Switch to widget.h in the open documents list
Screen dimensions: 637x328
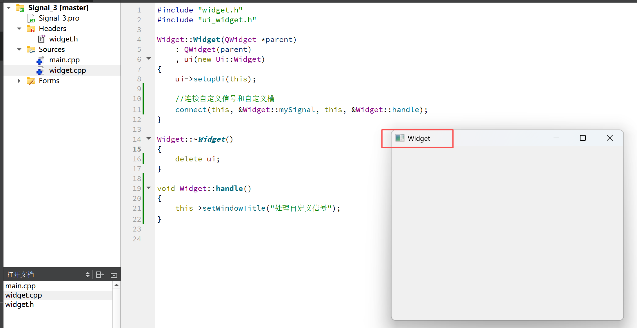[20, 305]
